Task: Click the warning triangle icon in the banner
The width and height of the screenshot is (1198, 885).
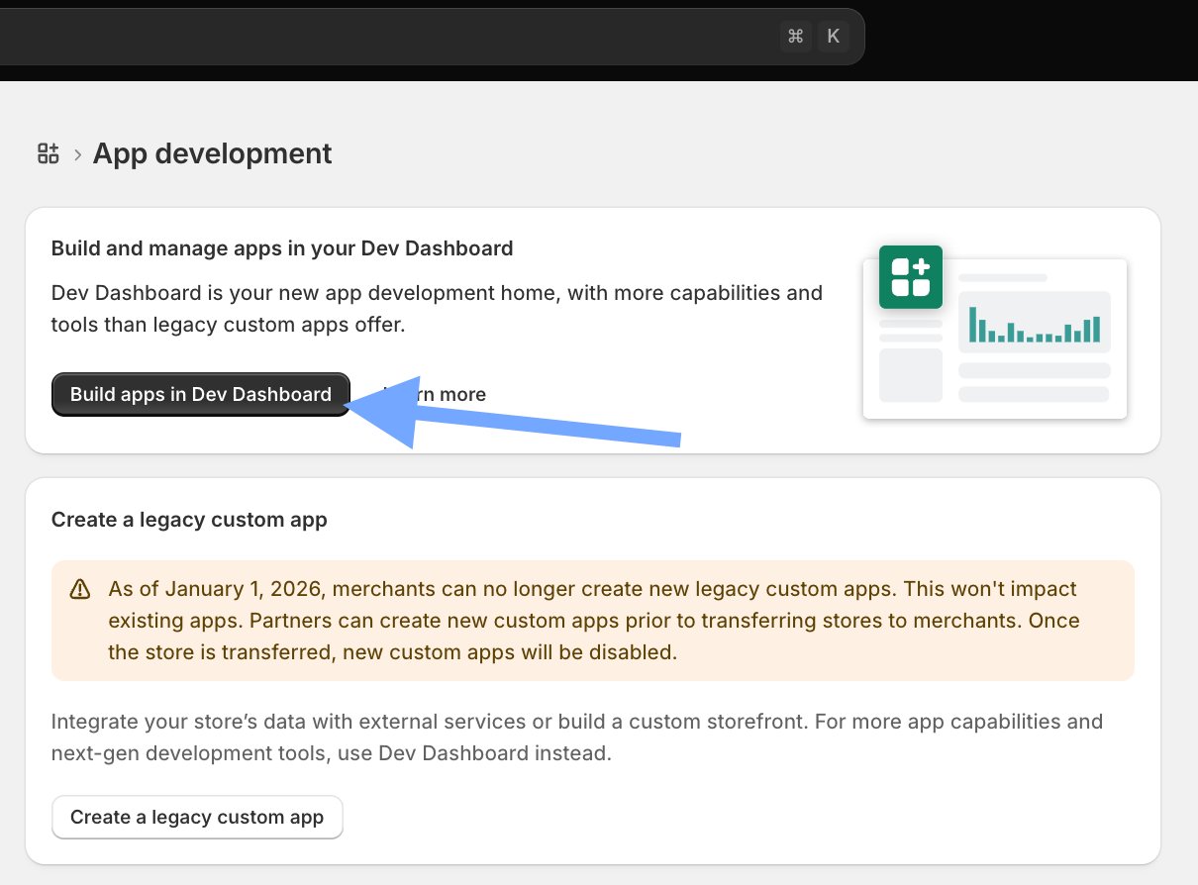Action: tap(80, 590)
